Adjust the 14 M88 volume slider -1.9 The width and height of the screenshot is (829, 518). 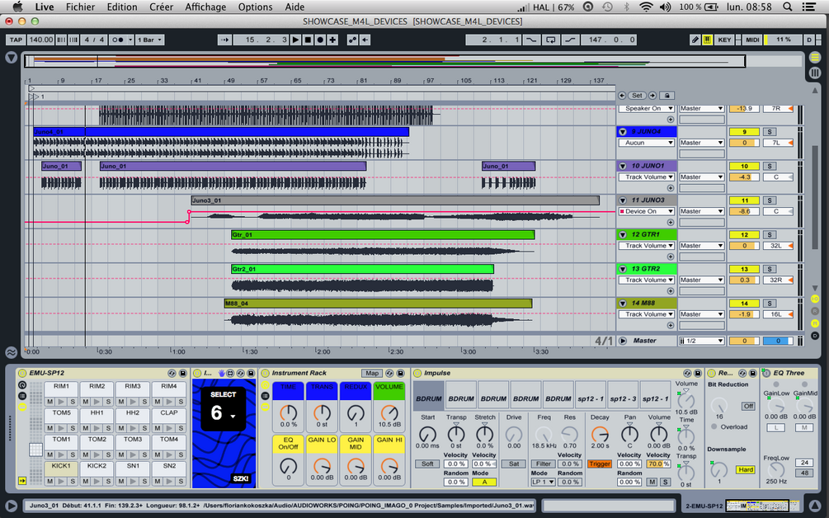(744, 314)
